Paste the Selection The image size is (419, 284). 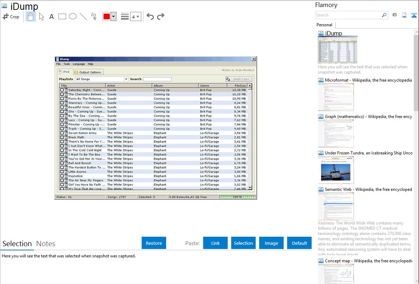tap(243, 243)
